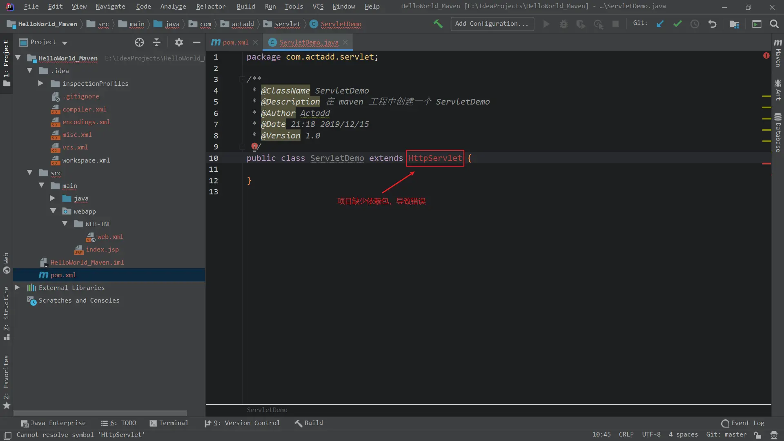This screenshot has height=441, width=784.
Task: Click the locate target crosshair icon
Action: [x=139, y=42]
